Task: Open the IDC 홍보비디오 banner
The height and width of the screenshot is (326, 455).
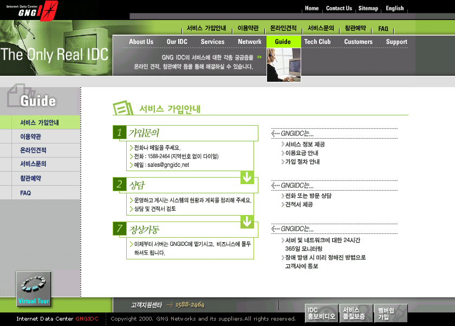Action: (321, 313)
